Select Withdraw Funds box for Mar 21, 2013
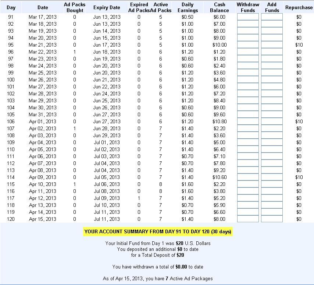 click(x=248, y=45)
